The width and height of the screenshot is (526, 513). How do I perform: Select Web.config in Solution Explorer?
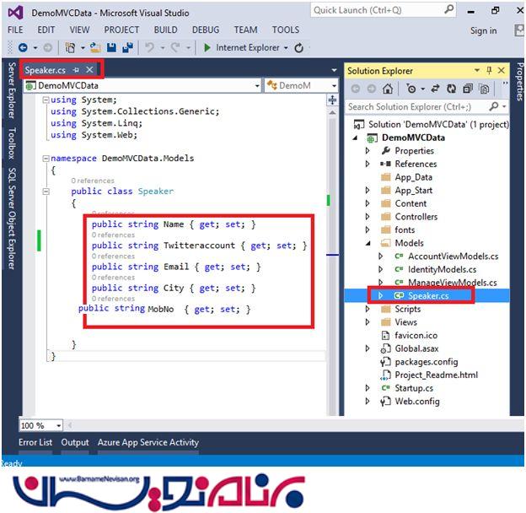416,402
